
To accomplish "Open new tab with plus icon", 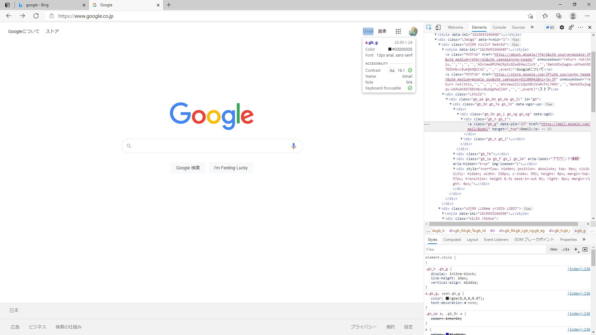I will (169, 5).
